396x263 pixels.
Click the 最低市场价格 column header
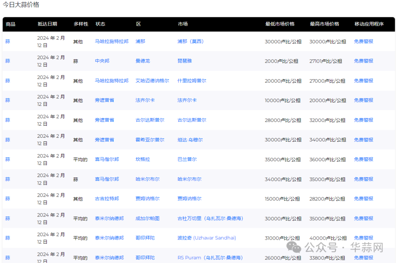point(280,24)
